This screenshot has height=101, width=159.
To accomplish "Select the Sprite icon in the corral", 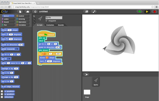I will tap(96, 82).
